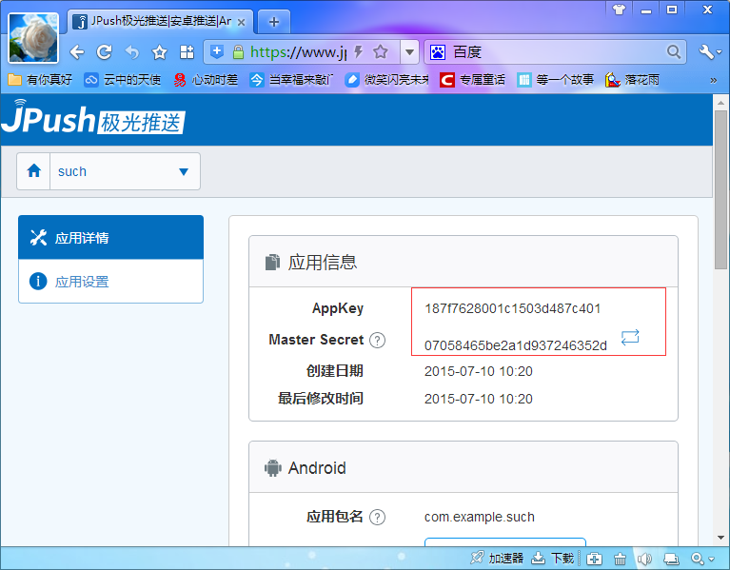Click into the Baidu search box
The width and height of the screenshot is (730, 570).
coord(557,52)
